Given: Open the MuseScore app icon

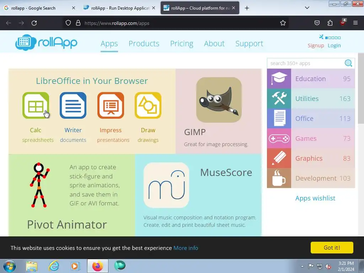Looking at the screenshot, I should click(x=166, y=185).
